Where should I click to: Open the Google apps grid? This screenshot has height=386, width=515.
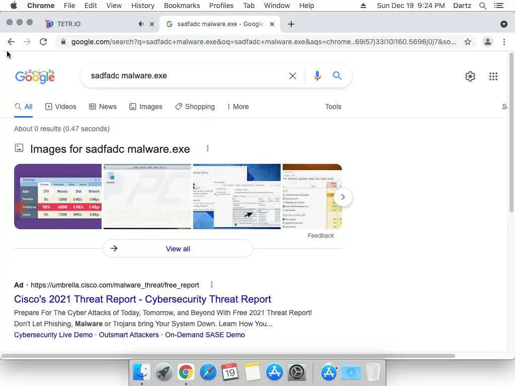493,76
